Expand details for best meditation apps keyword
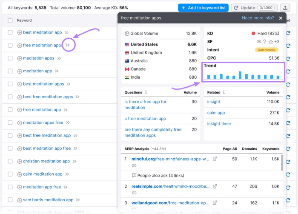 tap(69, 84)
